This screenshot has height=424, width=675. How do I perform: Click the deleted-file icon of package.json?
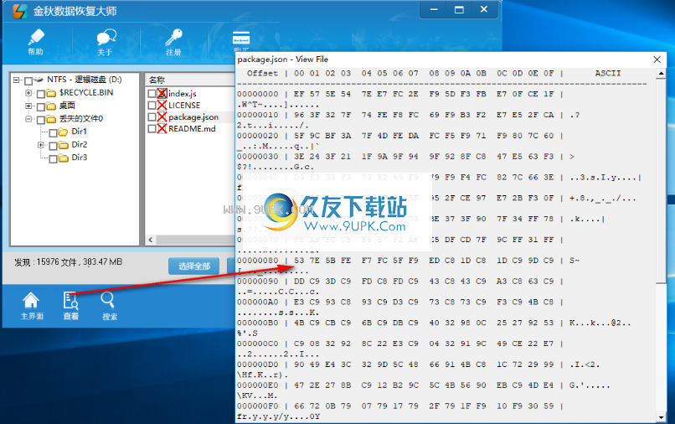(162, 116)
